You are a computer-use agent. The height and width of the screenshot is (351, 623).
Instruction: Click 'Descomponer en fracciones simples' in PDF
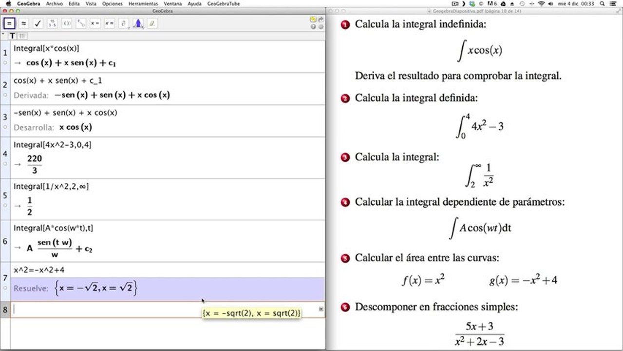coord(436,307)
